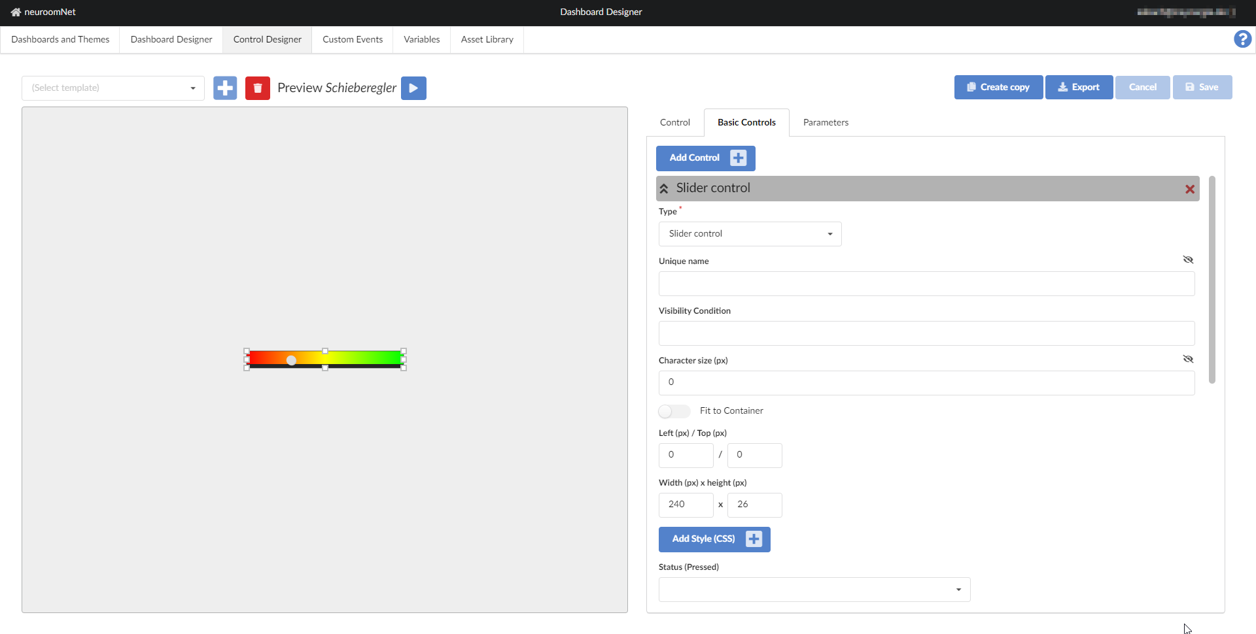This screenshot has width=1256, height=634.
Task: Remove the Slider control via the X icon
Action: pos(1189,190)
